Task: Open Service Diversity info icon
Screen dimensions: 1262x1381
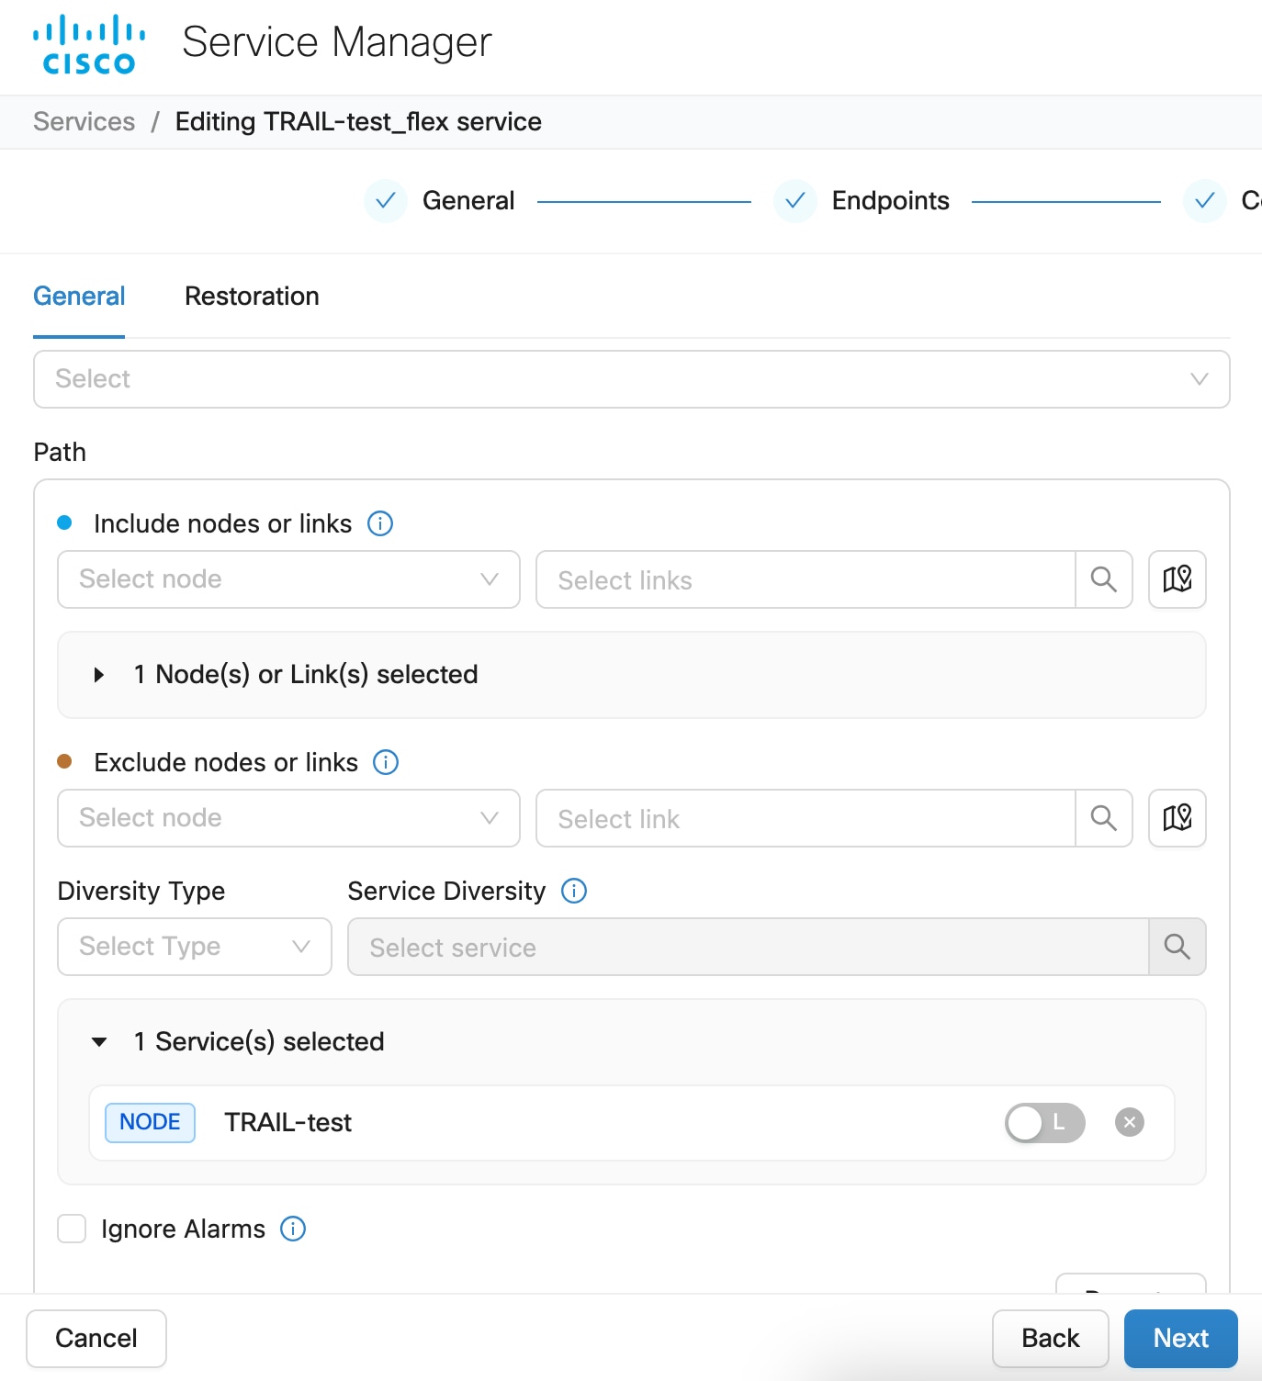Action: point(574,891)
